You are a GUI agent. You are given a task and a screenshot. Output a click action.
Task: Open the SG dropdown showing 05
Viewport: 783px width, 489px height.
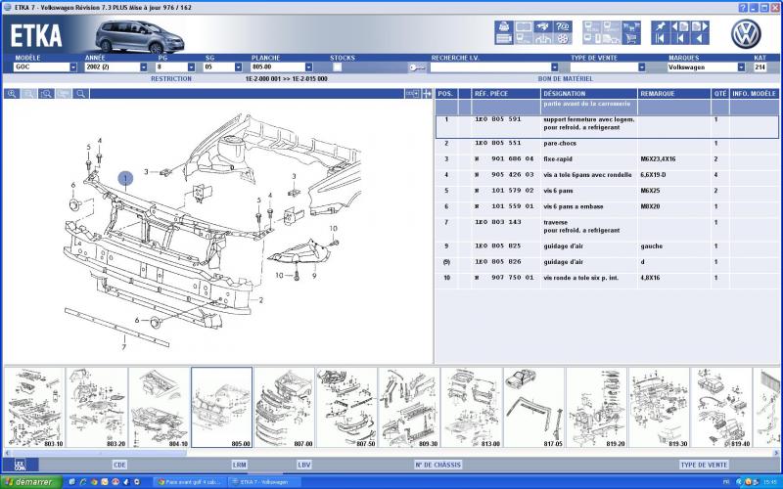tap(238, 67)
